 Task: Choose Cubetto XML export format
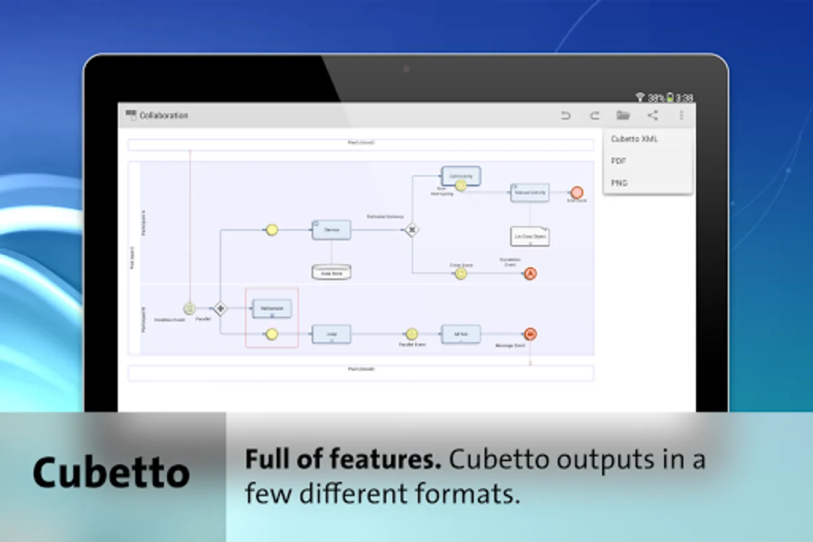tap(648, 139)
